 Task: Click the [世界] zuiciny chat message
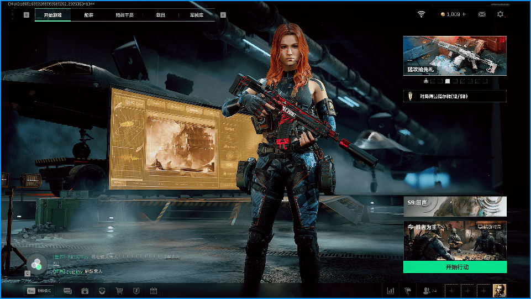[78, 271]
